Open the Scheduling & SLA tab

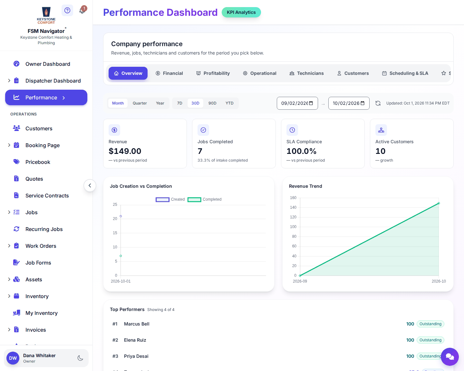405,73
